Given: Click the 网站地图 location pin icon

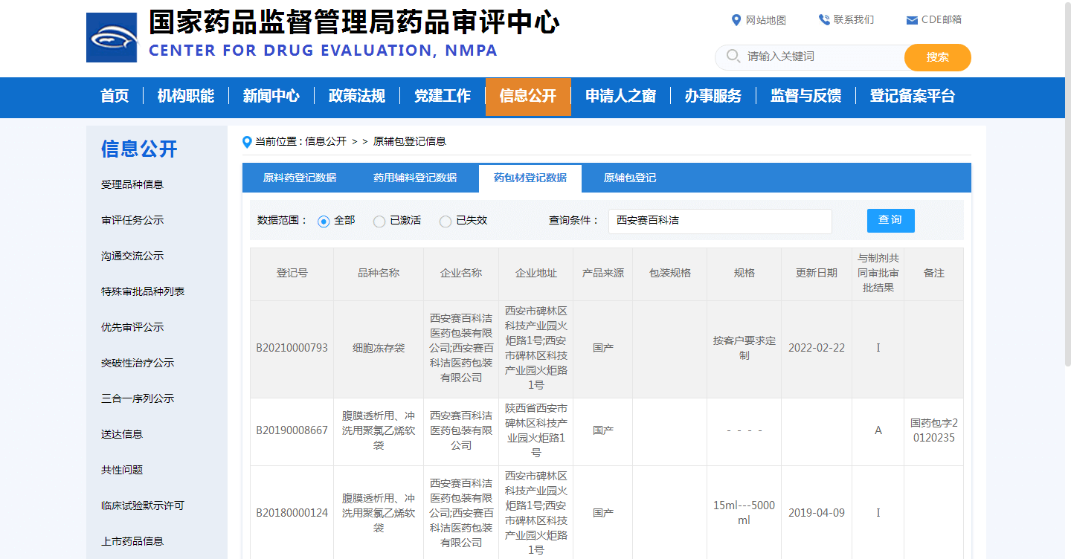Looking at the screenshot, I should coord(736,20).
